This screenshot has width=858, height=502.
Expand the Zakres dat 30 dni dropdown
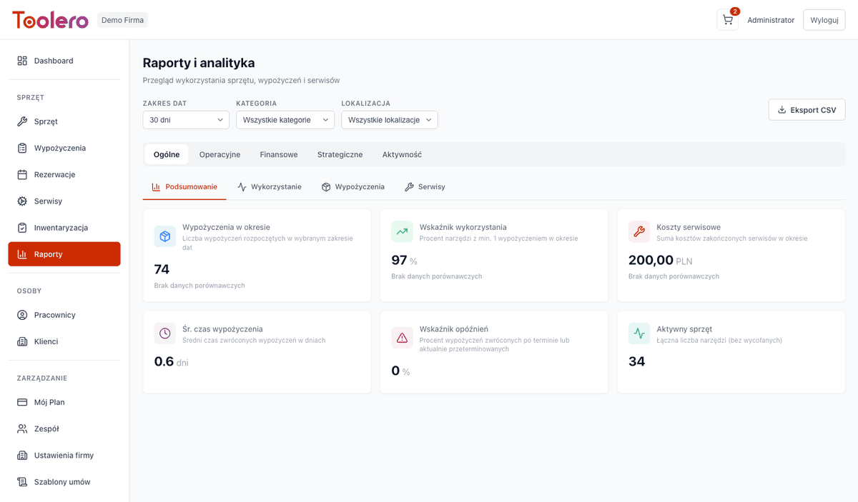tap(186, 120)
